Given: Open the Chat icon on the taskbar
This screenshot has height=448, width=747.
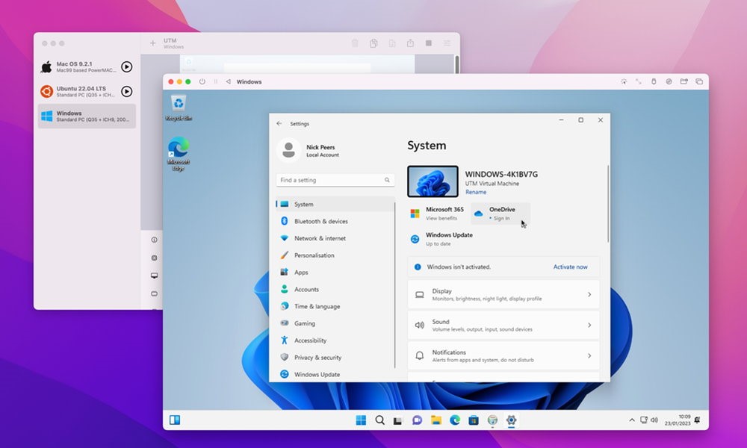Looking at the screenshot, I should (x=418, y=420).
